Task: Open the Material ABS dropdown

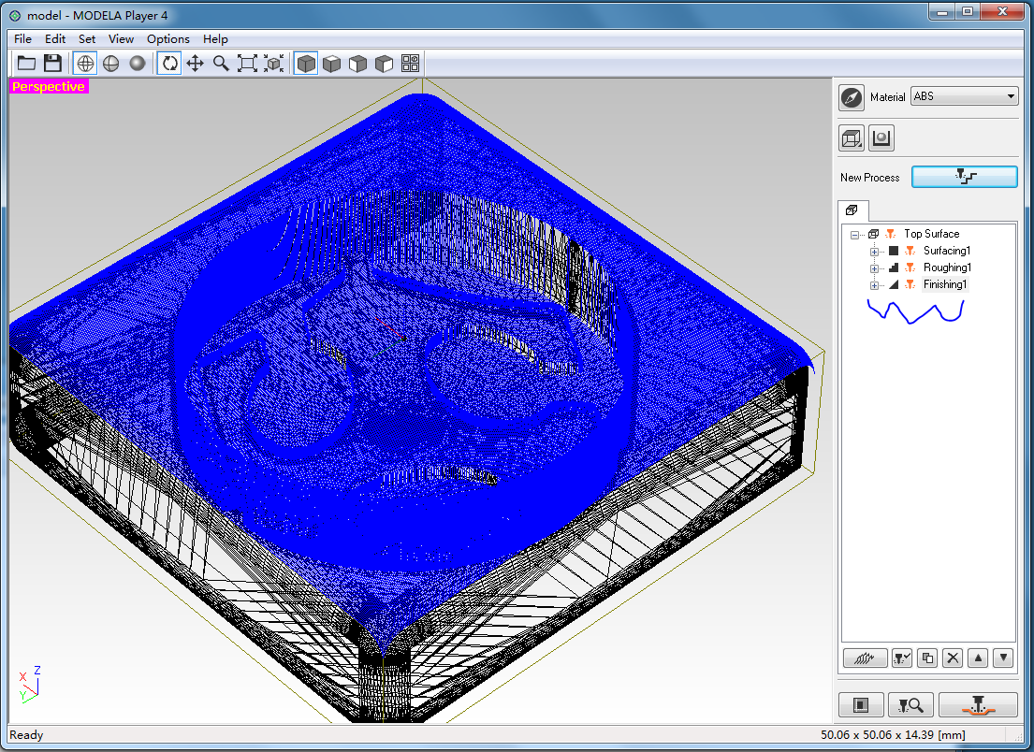Action: pos(964,96)
